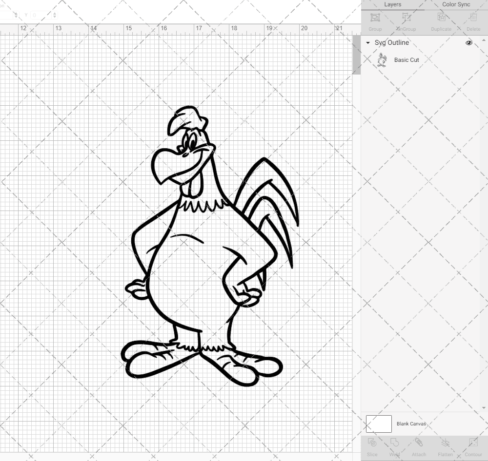Select the Flatten tool
Screen dimensions: 488x461
(x=445, y=442)
